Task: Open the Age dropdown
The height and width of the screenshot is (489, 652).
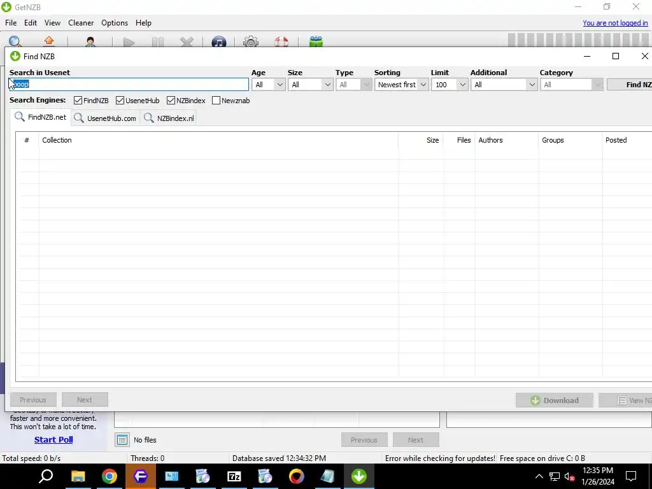Action: 268,85
